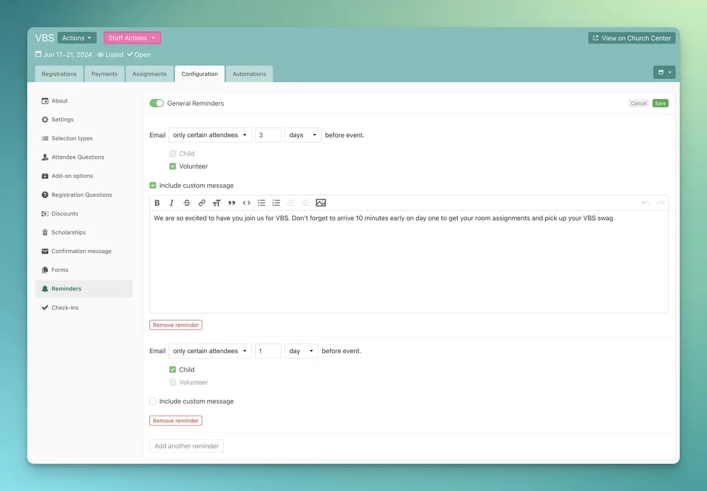Switch to the Assignments tab
This screenshot has width=707, height=491.
tap(150, 74)
